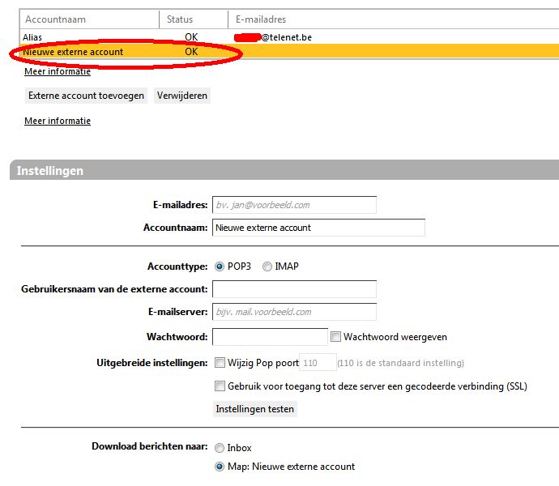Click the E-mailadres column header
This screenshot has width=559, height=486.
click(x=260, y=19)
